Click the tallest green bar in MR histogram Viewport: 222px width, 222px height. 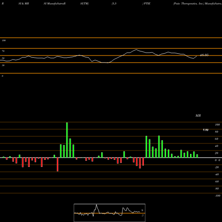pos(67,140)
